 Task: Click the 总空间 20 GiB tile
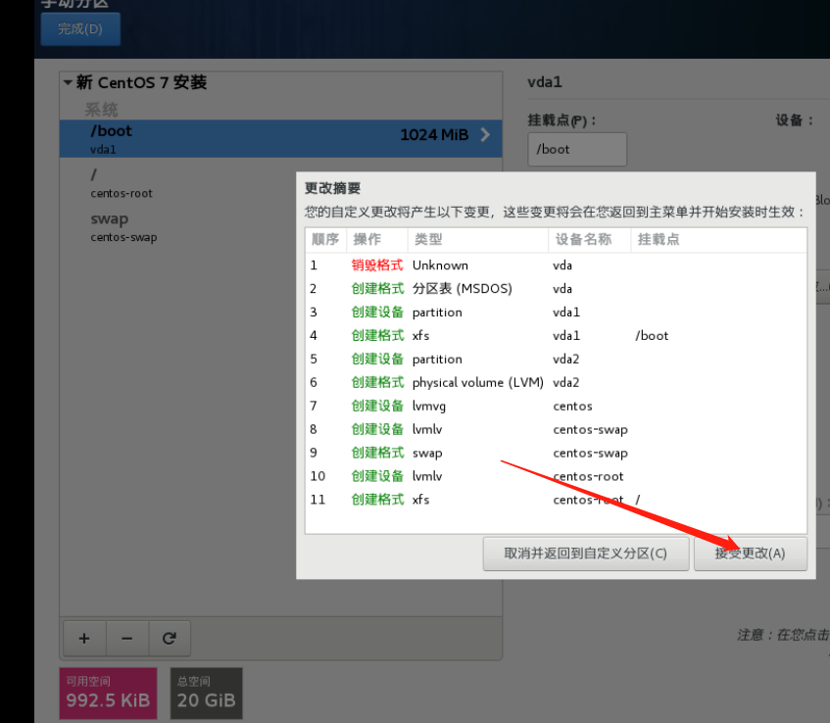(206, 693)
